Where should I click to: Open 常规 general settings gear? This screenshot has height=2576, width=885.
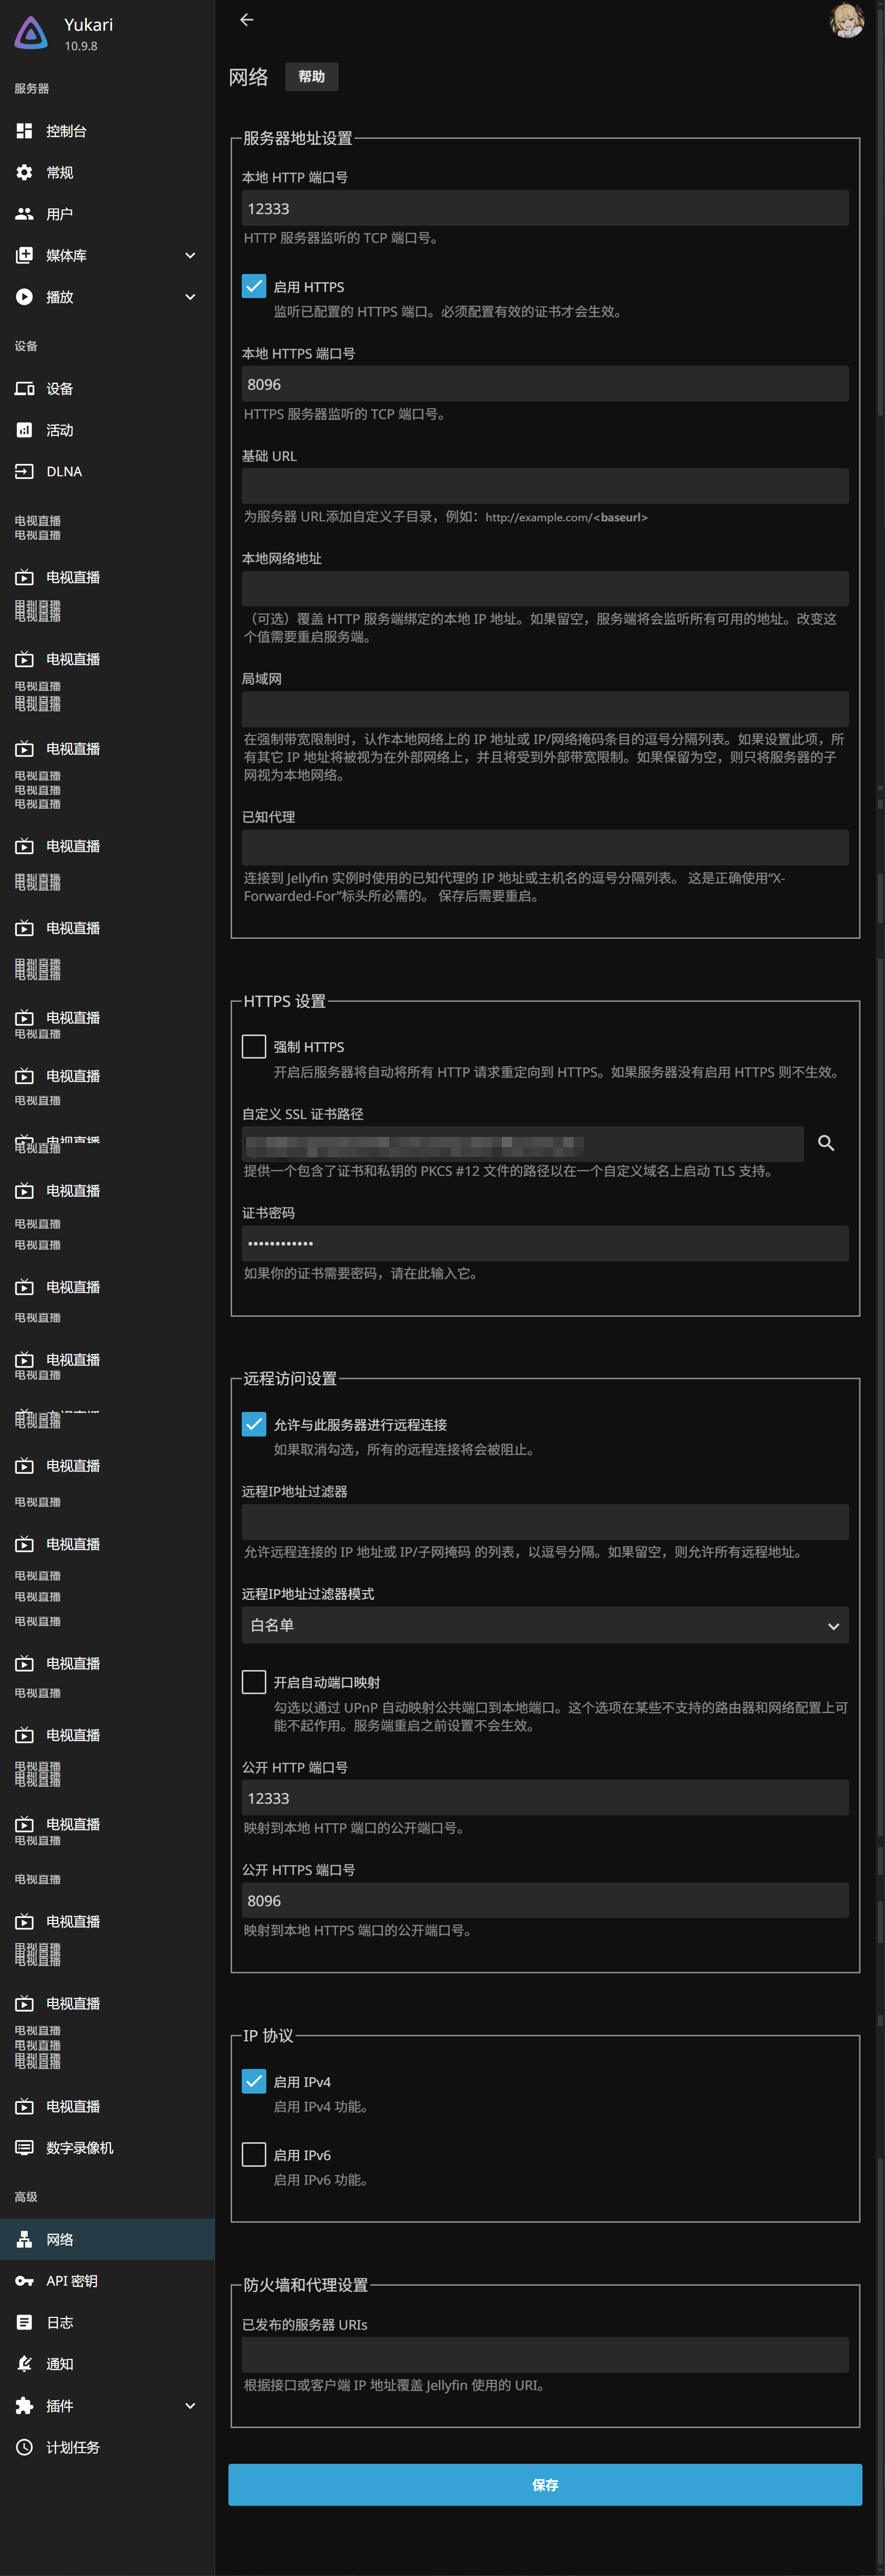[x=24, y=173]
